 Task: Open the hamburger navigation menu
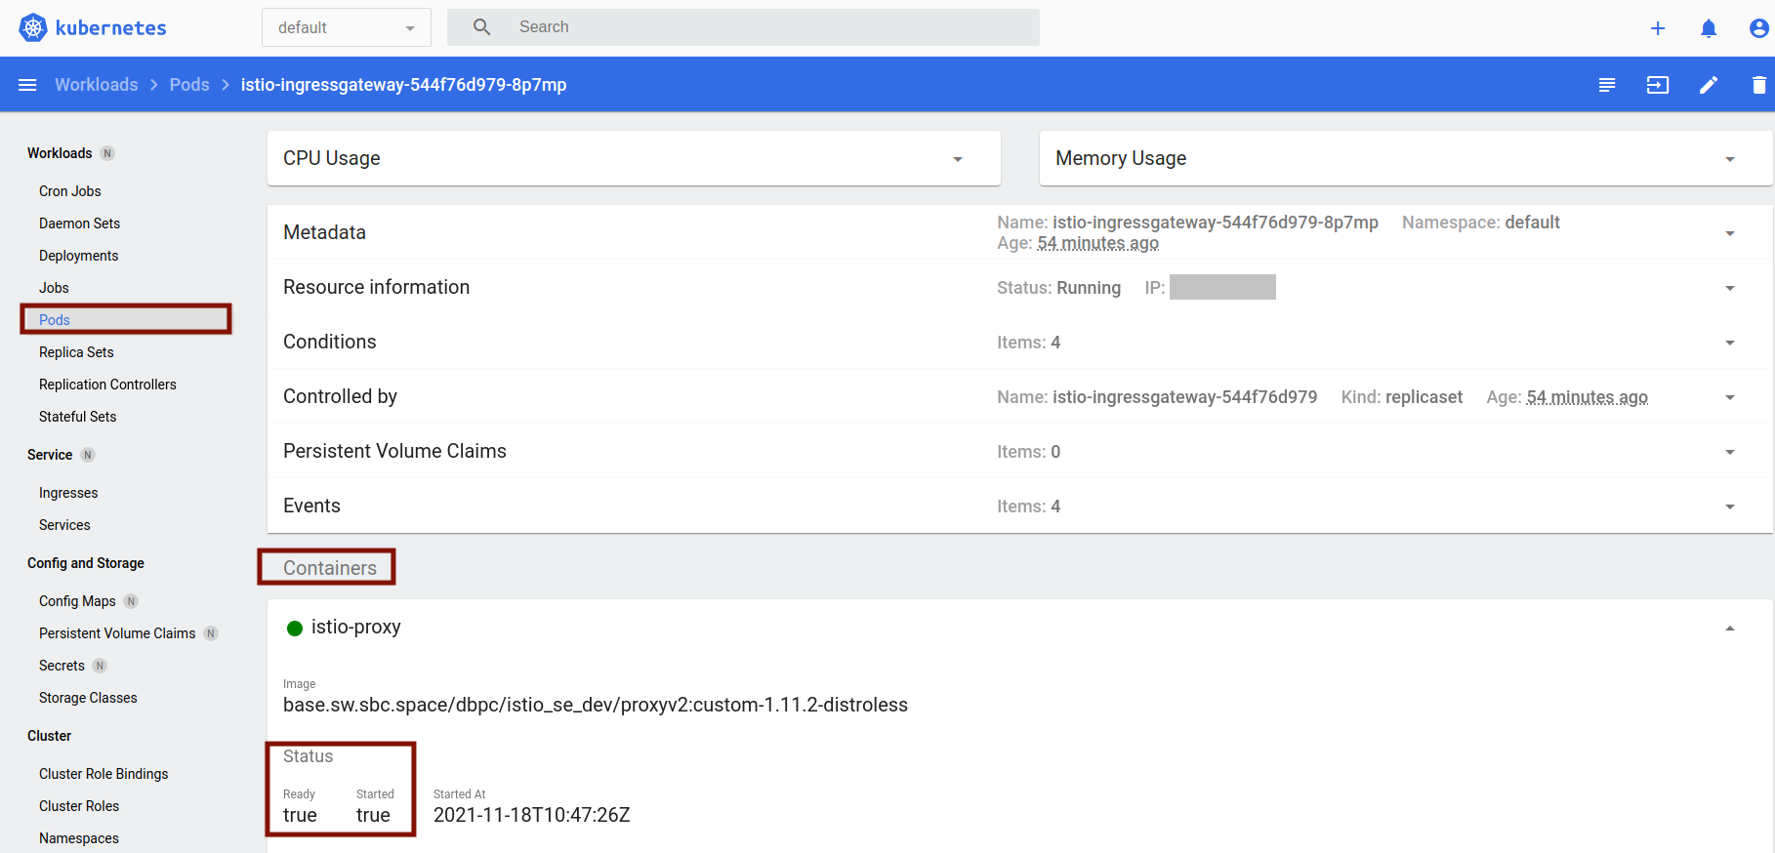[27, 85]
